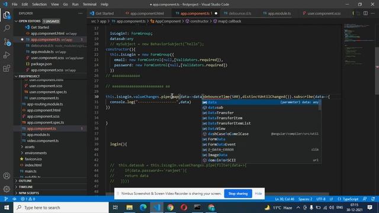Open the Terminal menu
Screen dimensions: 379x213
tap(89, 4)
